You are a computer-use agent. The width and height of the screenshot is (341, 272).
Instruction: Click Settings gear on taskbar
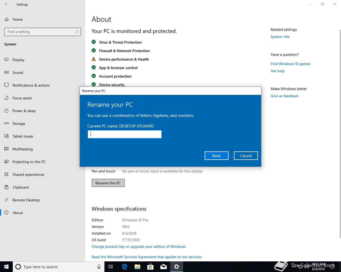(x=177, y=267)
